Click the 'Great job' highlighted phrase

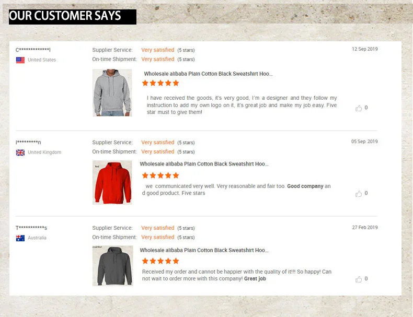255,279
